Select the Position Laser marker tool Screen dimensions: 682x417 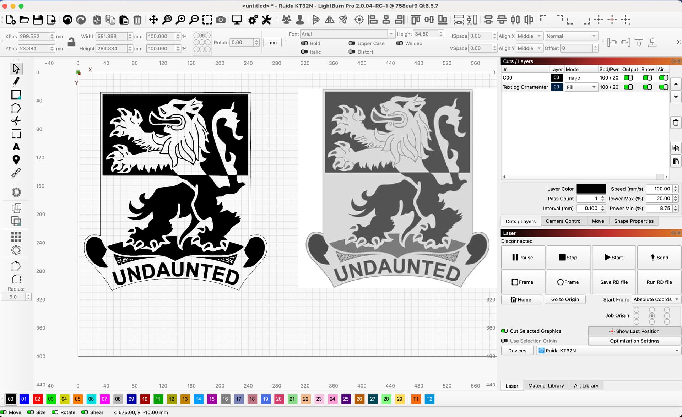(16, 160)
